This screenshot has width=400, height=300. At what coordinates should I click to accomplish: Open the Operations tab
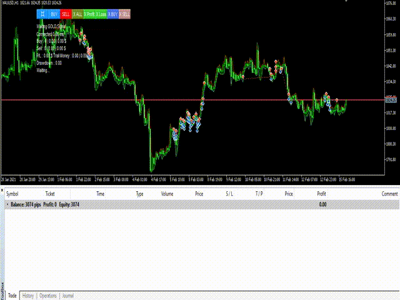tap(48, 296)
